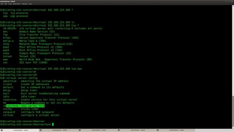
Task: Open the Bookmarks menu
Action: pyautogui.click(x=17, y=4)
